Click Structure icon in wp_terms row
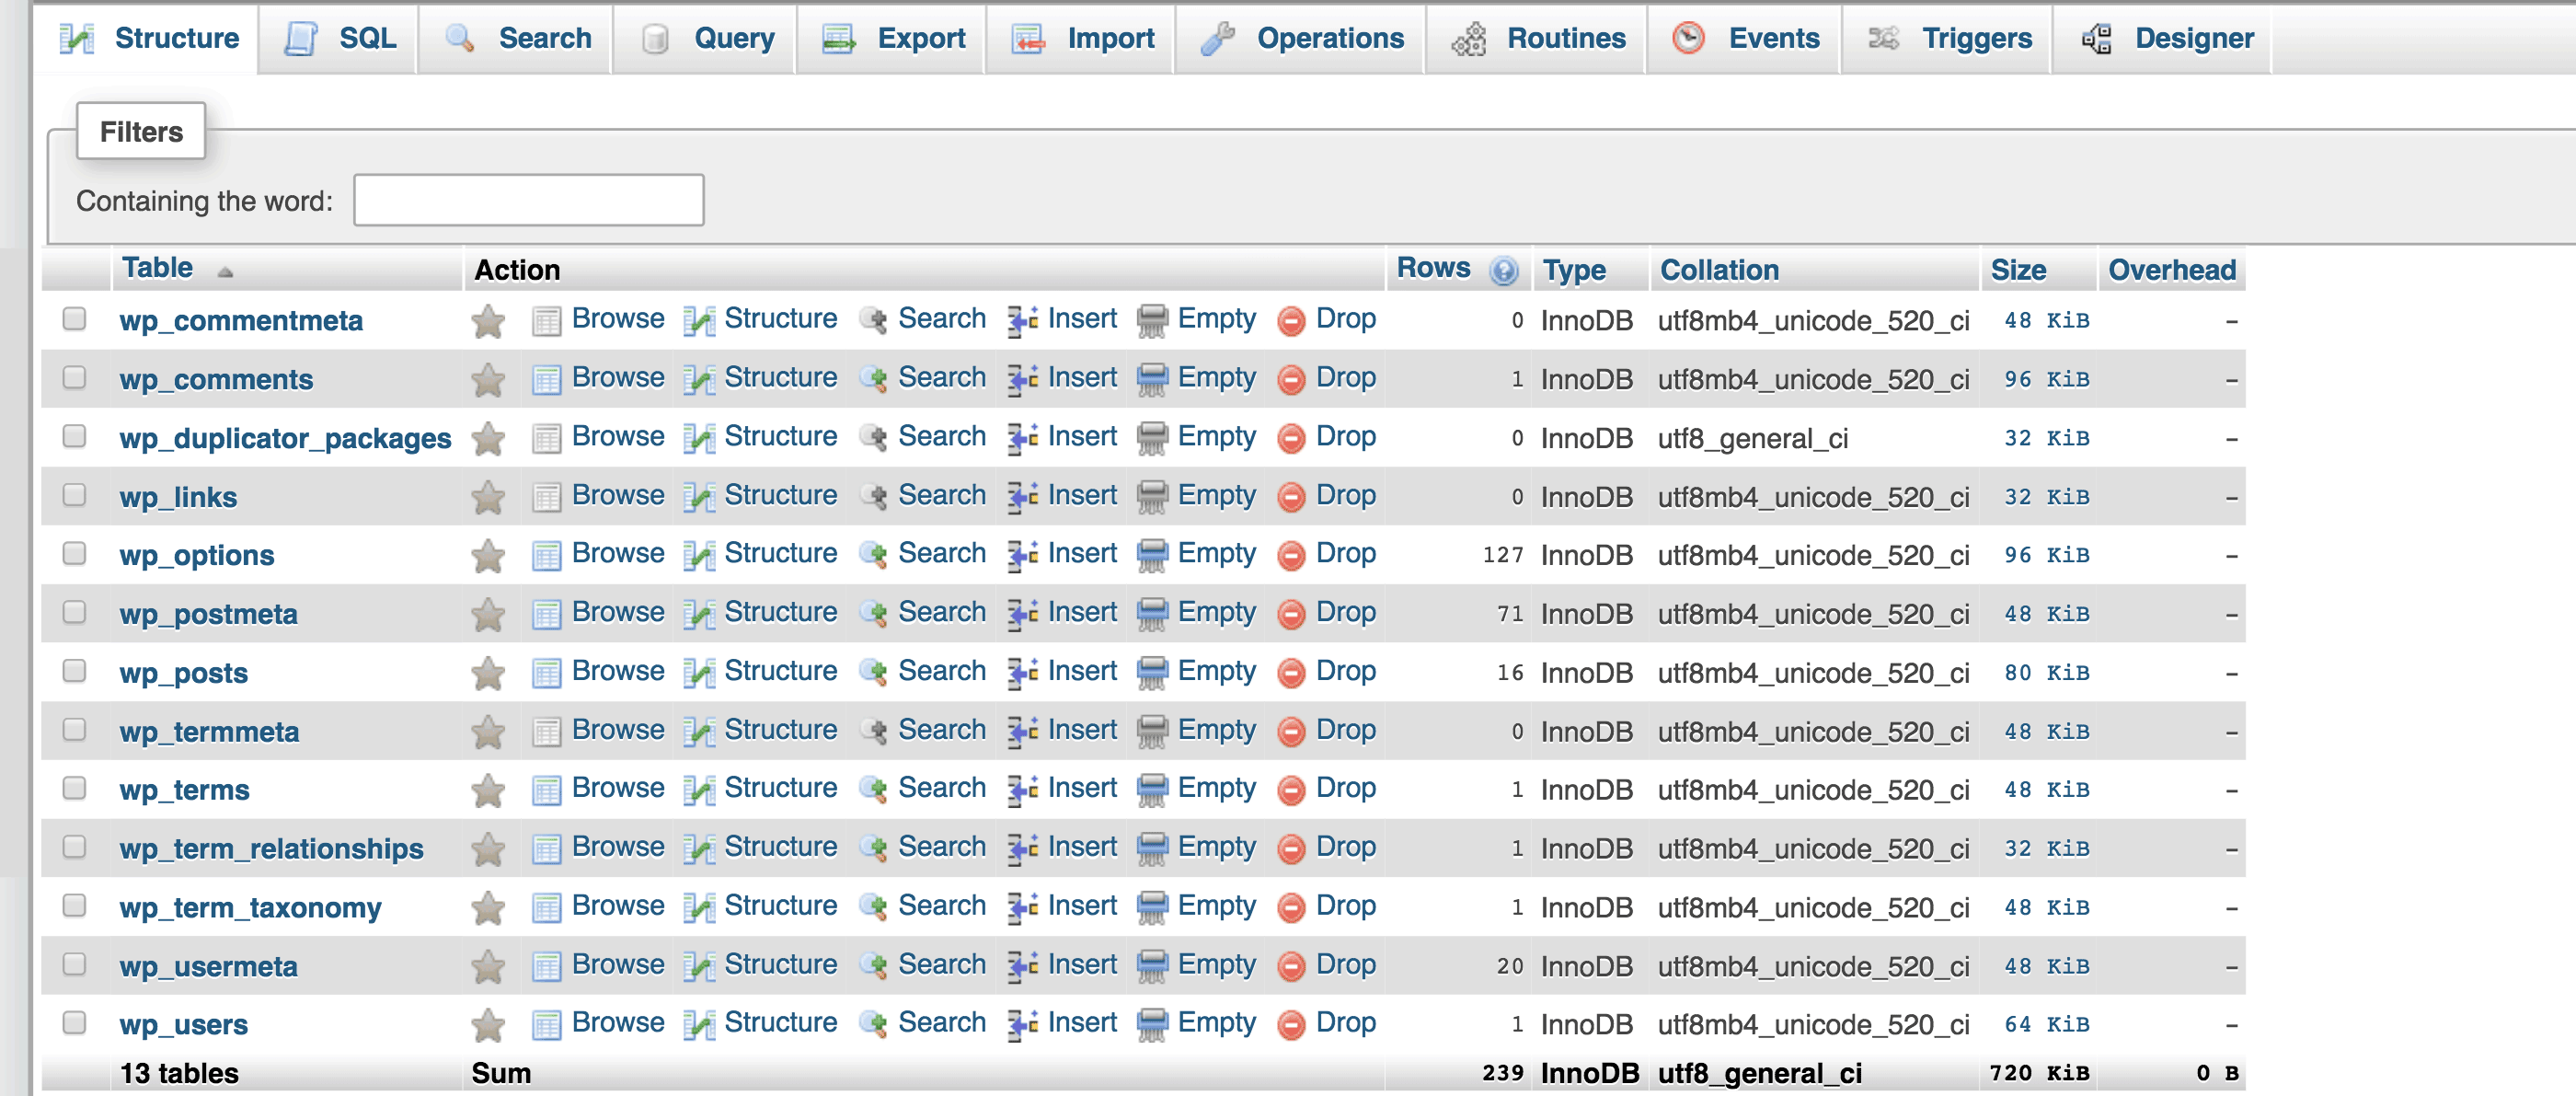The height and width of the screenshot is (1096, 2576). point(699,790)
